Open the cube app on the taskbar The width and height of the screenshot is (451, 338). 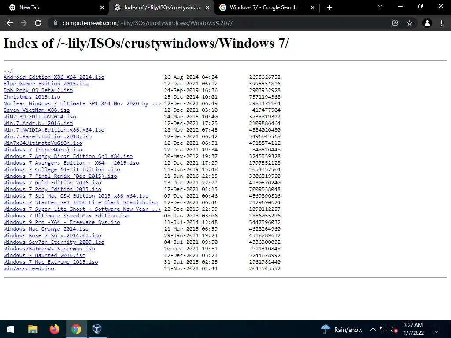pyautogui.click(x=97, y=329)
